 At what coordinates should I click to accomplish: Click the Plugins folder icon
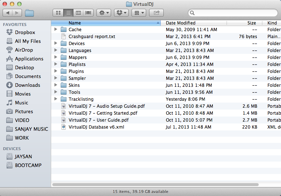click(64, 71)
